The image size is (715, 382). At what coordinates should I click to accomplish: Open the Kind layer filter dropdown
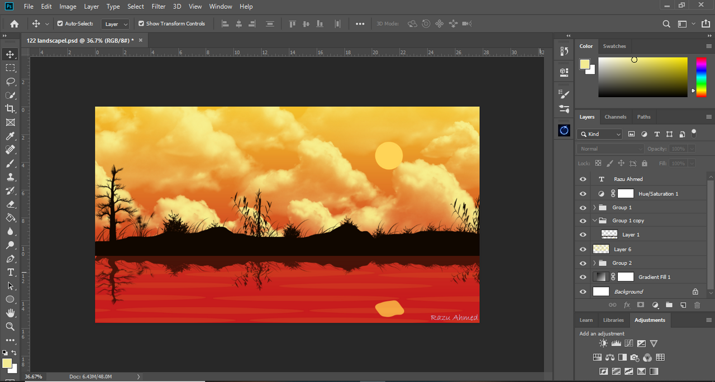click(600, 134)
